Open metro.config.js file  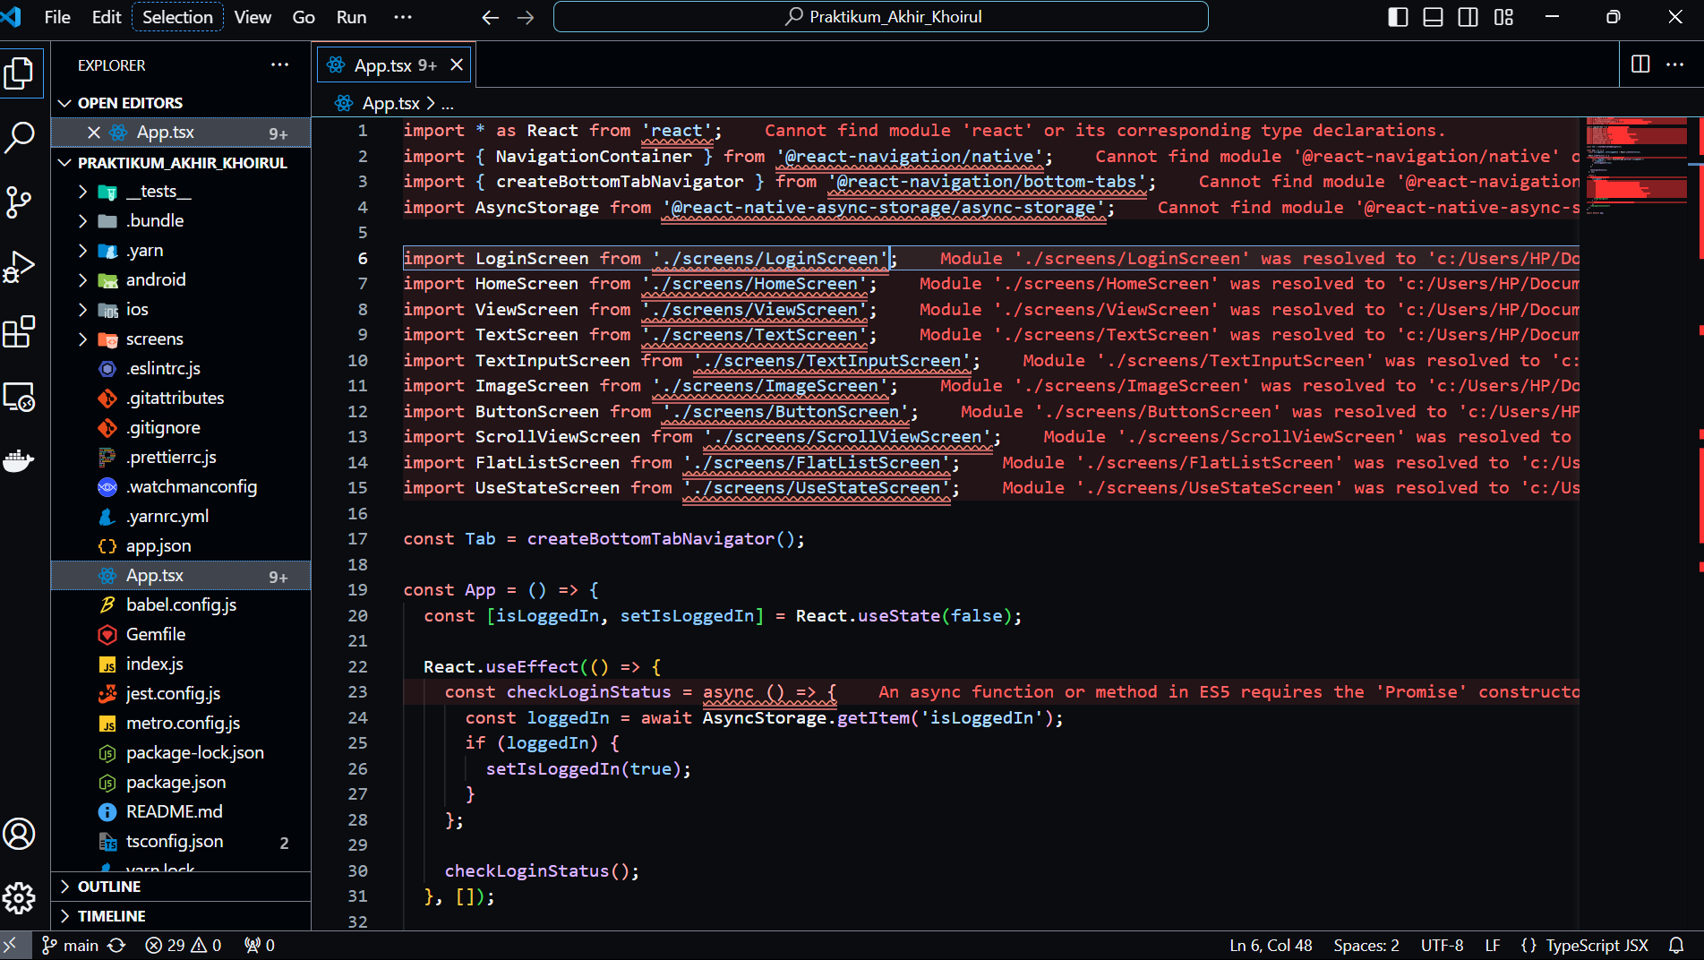181,724
